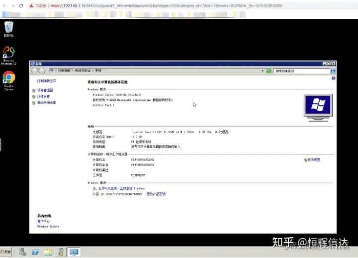Open the Recycle Bin desktop icon
The image size is (358, 258).
8,29
